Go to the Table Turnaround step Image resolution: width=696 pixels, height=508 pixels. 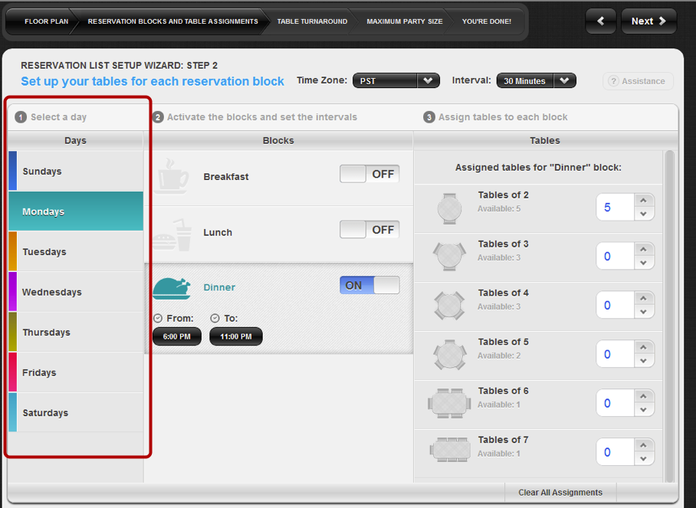312,21
